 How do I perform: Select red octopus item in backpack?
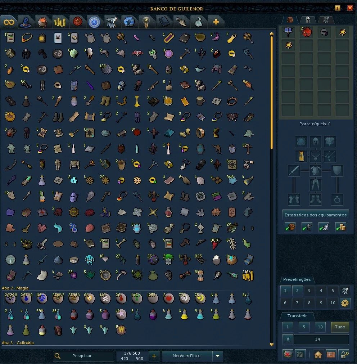pos(306,32)
